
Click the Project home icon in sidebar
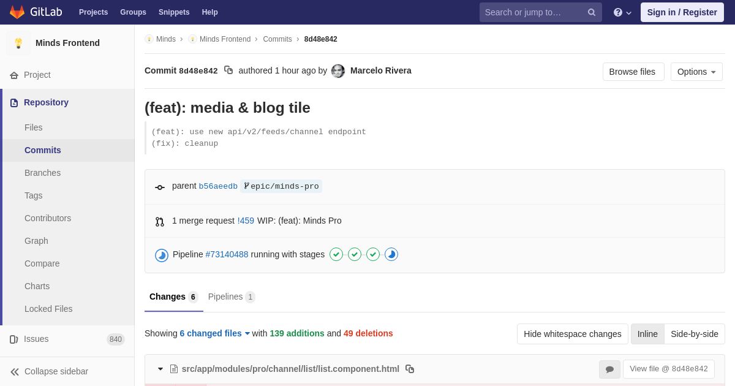[x=14, y=75]
